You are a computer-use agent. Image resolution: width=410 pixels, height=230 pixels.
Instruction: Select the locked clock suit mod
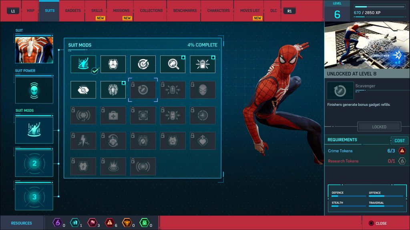[x=203, y=115]
